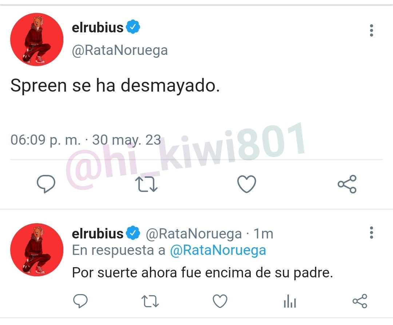Share the main tweet

click(347, 184)
